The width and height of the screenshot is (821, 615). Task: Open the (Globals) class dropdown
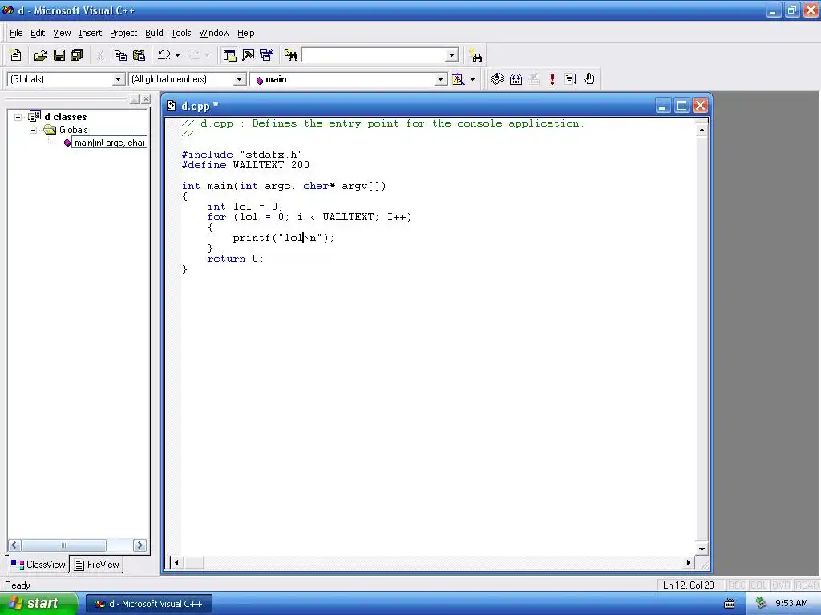coord(119,79)
